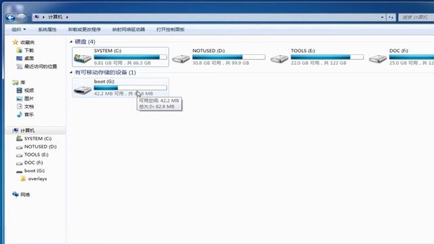Collapse the 硬盘 (4) group
The image size is (434, 244).
(x=71, y=42)
